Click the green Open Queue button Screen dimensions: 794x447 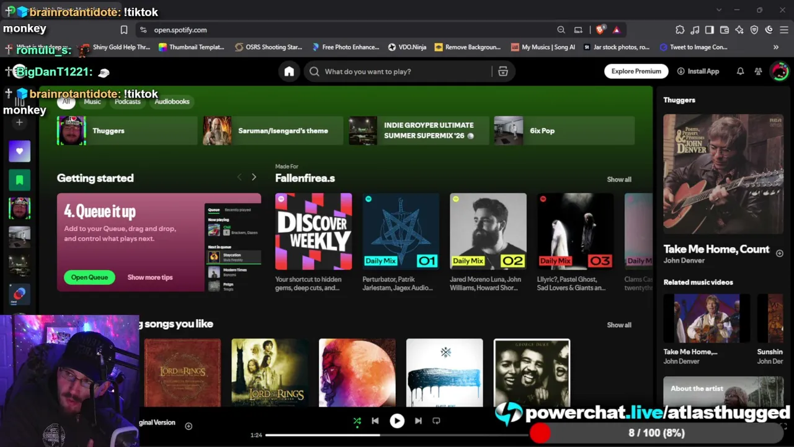pos(89,278)
